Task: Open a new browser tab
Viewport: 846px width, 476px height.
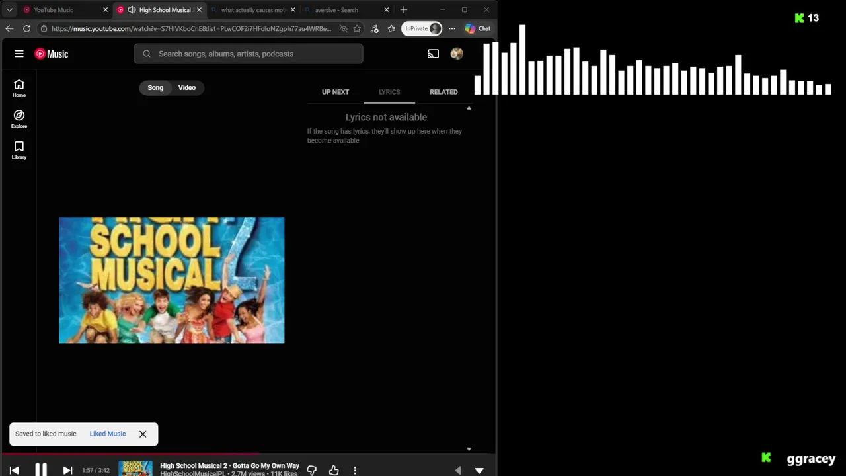Action: 404,10
